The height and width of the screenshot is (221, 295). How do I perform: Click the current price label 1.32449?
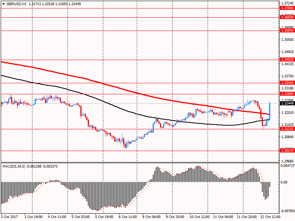tap(287, 104)
